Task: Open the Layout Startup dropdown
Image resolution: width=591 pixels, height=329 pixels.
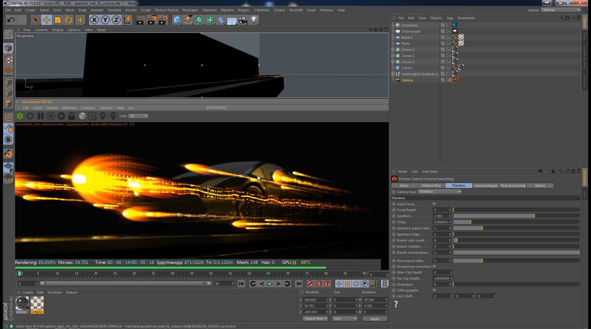Action: [561, 10]
